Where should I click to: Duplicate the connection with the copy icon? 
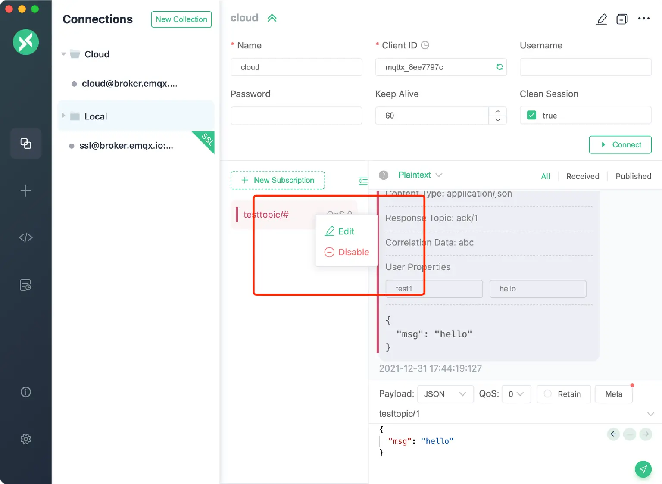622,19
